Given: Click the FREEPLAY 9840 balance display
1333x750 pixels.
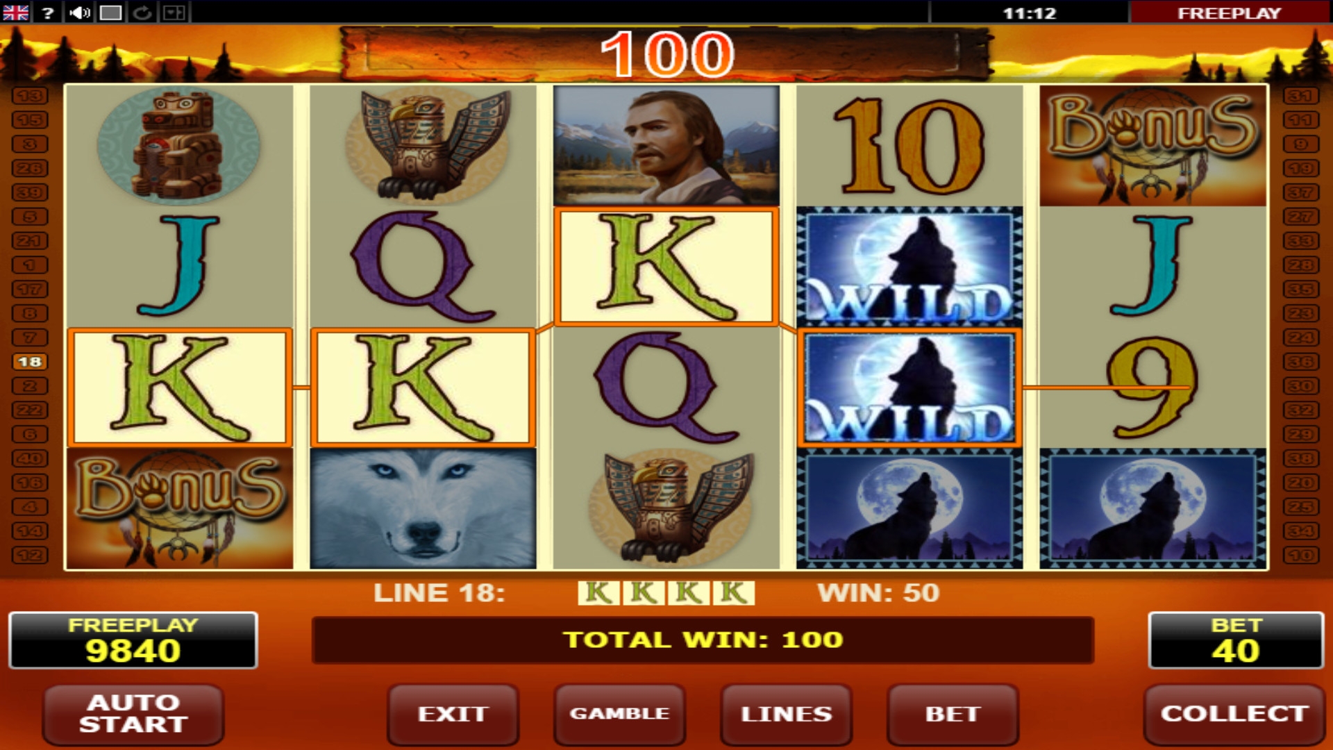Looking at the screenshot, I should tap(133, 640).
